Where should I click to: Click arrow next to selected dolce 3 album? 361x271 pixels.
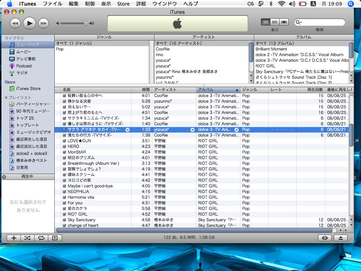pyautogui.click(x=237, y=130)
